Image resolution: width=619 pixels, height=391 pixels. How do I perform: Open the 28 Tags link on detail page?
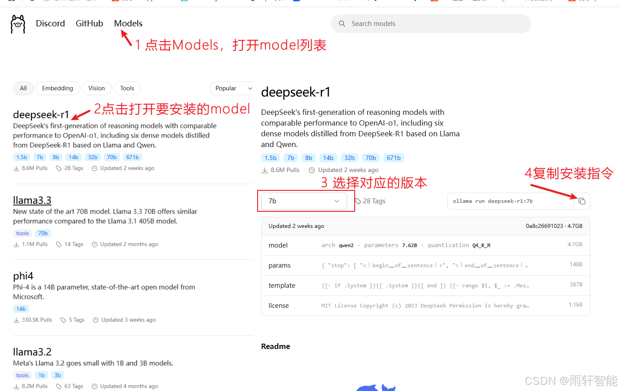370,201
